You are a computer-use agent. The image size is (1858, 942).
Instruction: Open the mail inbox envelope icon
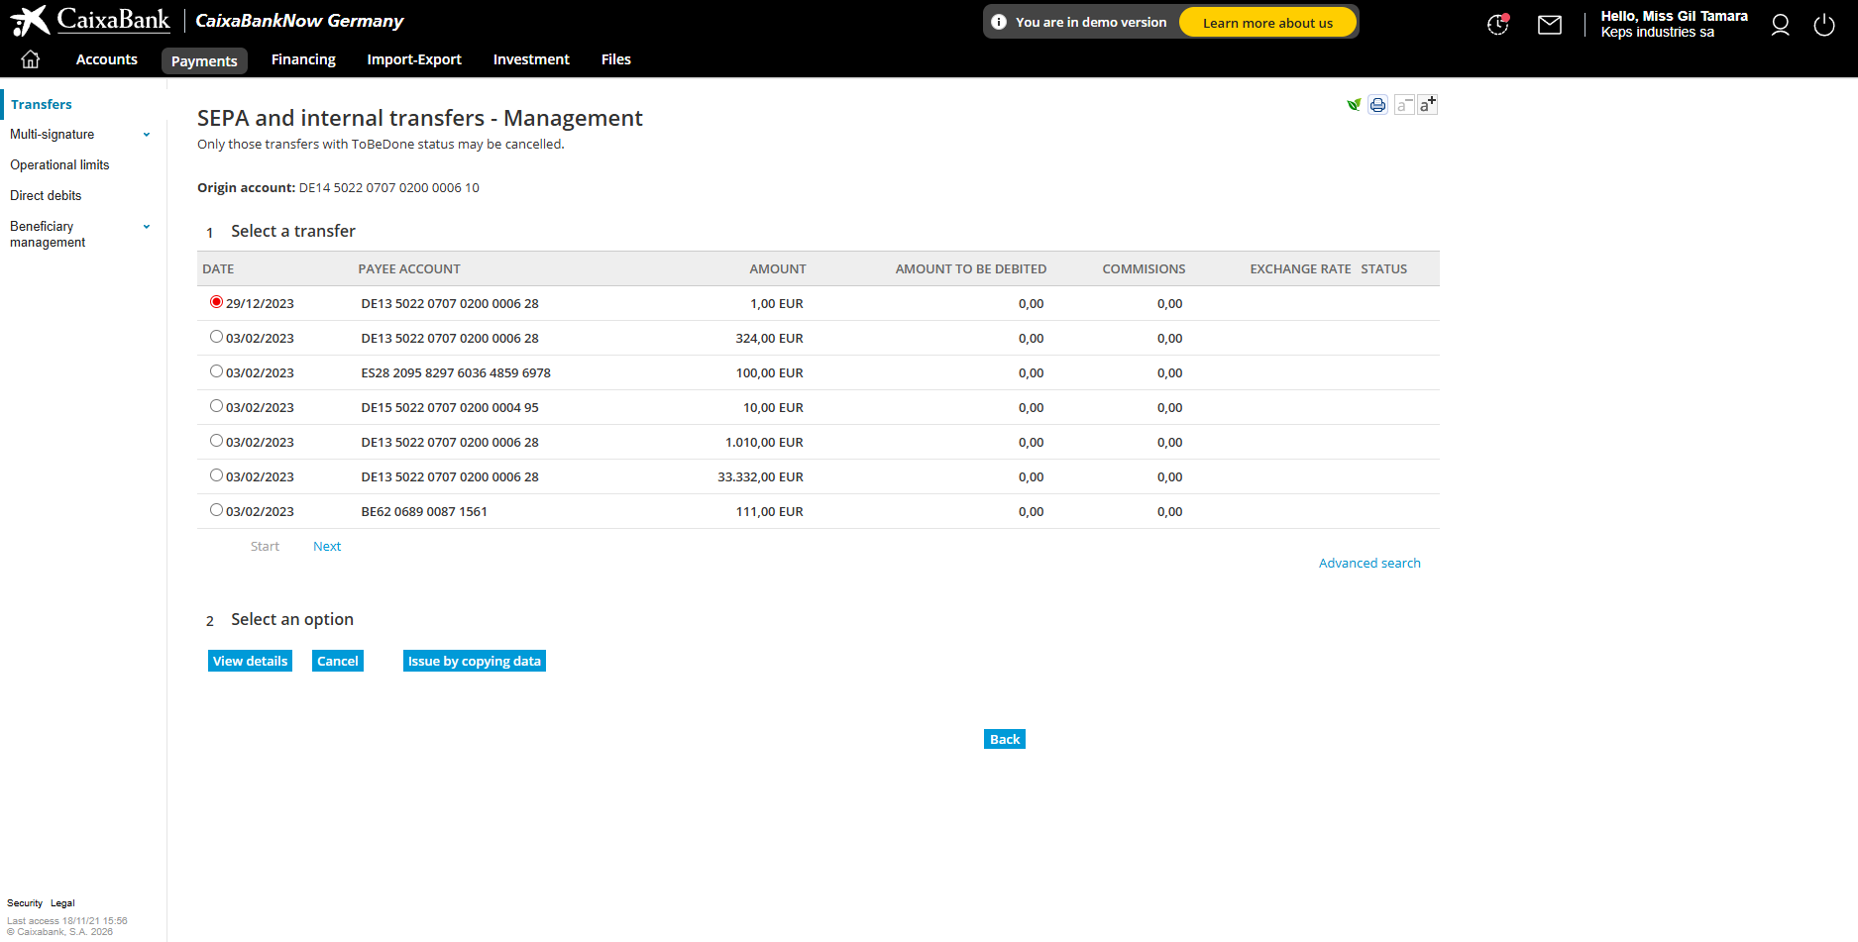tap(1549, 24)
